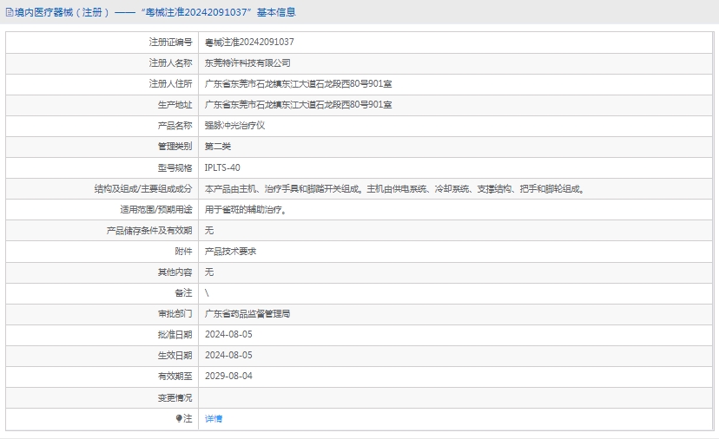Viewport: 719px width, 439px height.
Task: Click the 批准日期 value 2024-08-05
Action: tap(228, 335)
